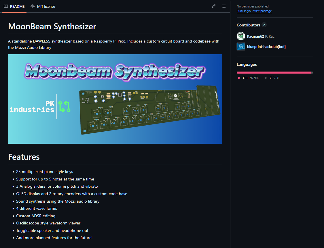The width and height of the screenshot is (324, 248).
Task: Click the MoonBeam Synthesizer heading
Action: coord(52,26)
